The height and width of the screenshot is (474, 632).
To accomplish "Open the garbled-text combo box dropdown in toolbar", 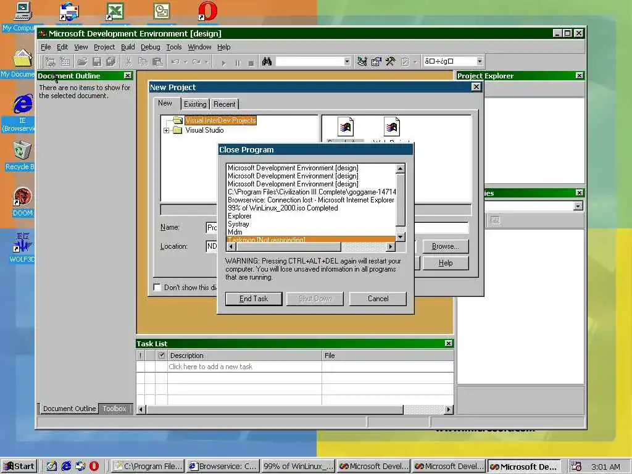I will [480, 61].
